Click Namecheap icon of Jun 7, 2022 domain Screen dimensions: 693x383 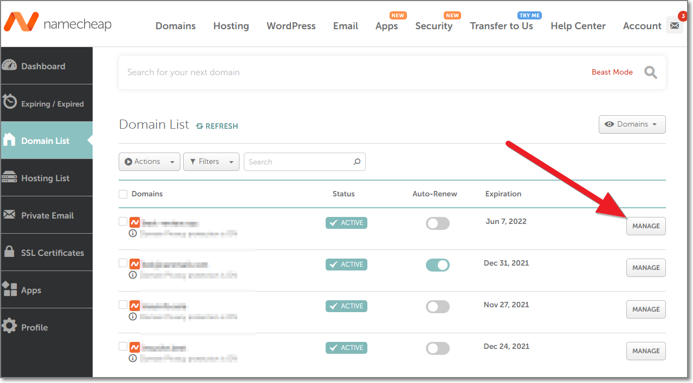135,222
